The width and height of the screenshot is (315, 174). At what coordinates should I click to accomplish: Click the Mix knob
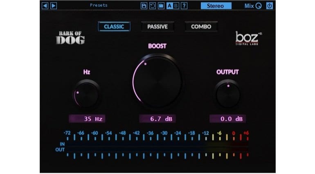(259, 6)
